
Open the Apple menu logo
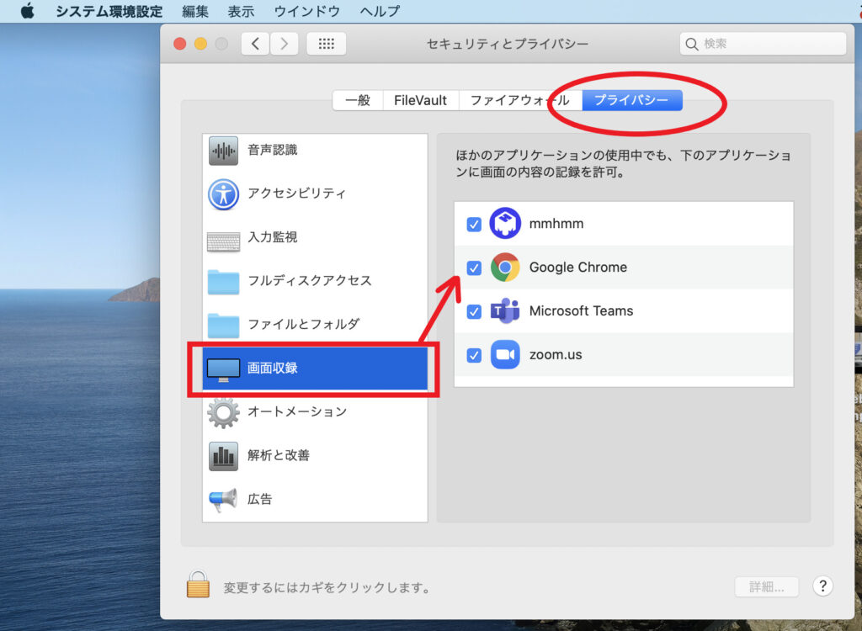(x=28, y=12)
